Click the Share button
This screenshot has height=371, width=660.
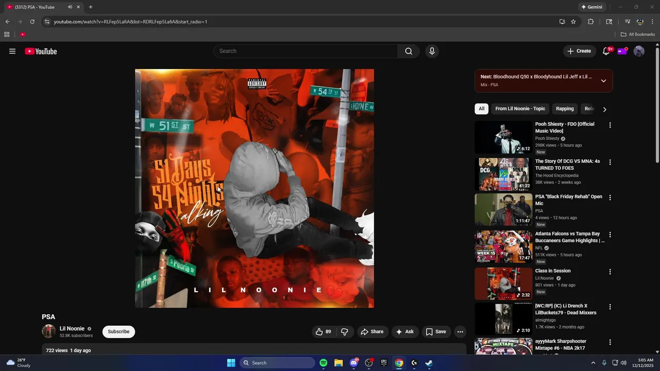[372, 332]
